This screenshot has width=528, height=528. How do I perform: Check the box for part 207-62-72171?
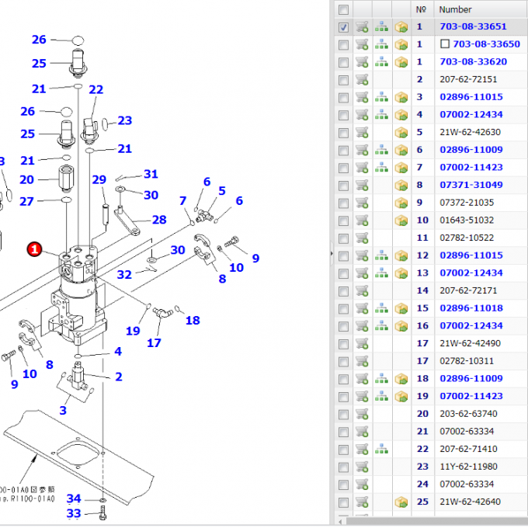(x=343, y=290)
